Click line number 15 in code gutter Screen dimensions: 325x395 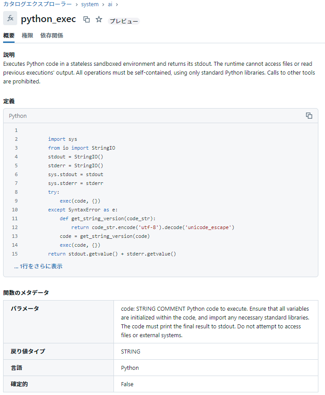coord(15,254)
